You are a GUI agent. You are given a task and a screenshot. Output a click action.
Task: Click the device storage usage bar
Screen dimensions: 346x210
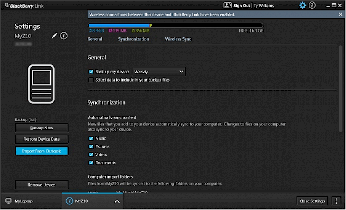coord(176,25)
